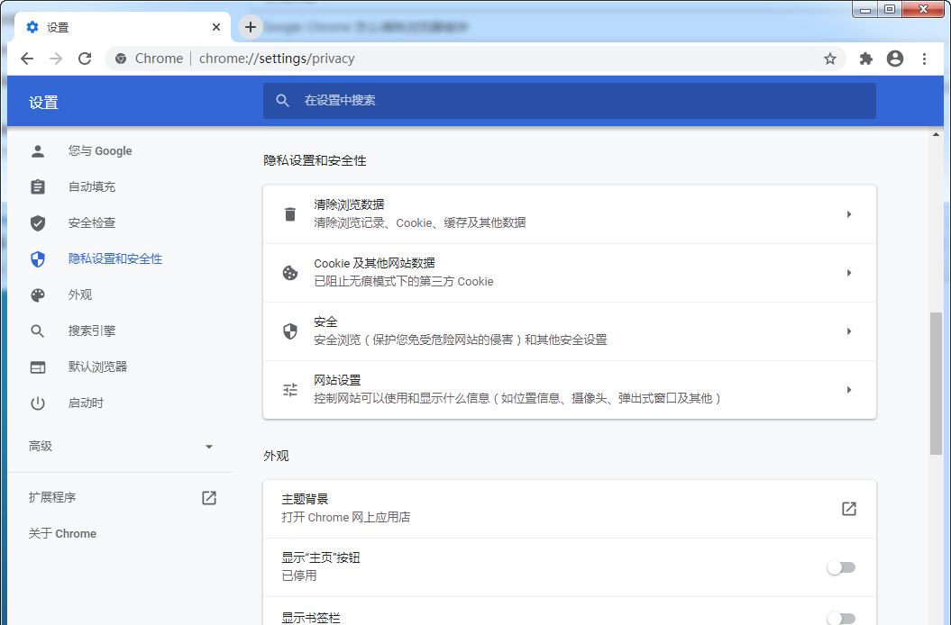Image resolution: width=951 pixels, height=625 pixels.
Task: Select 自动填充 in the sidebar
Action: tap(92, 186)
